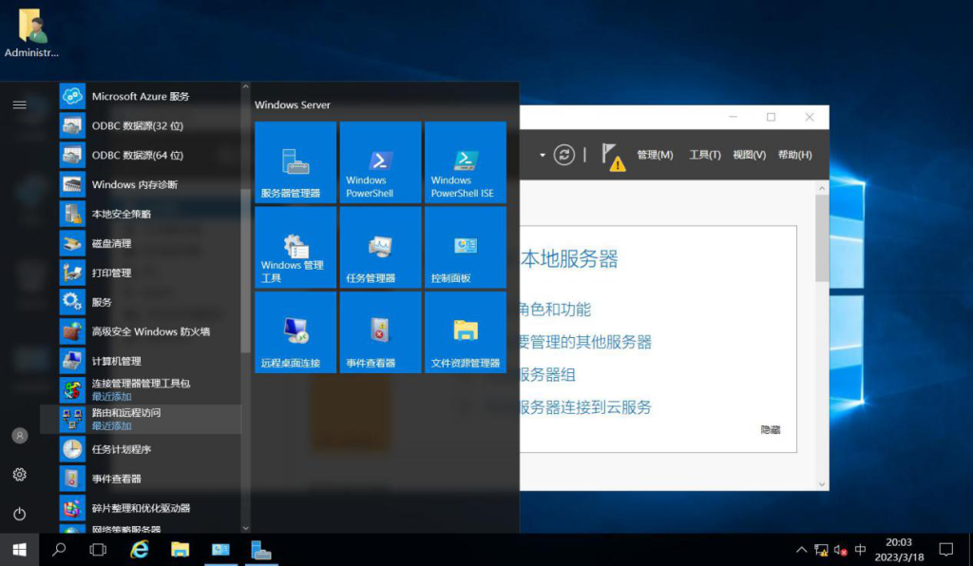This screenshot has width=973, height=566.
Task: Click the network tray icon
Action: click(821, 550)
